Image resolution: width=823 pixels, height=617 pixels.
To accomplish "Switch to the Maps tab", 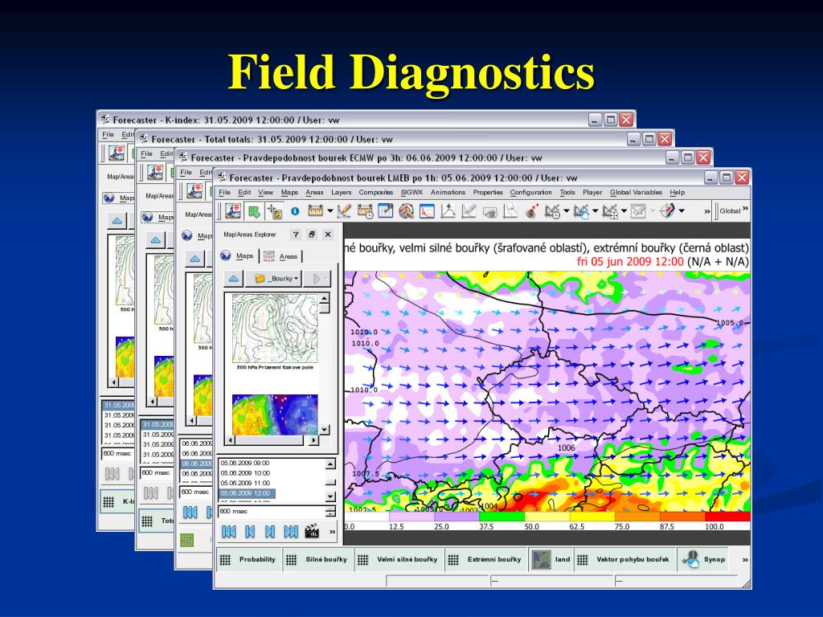I will (238, 255).
